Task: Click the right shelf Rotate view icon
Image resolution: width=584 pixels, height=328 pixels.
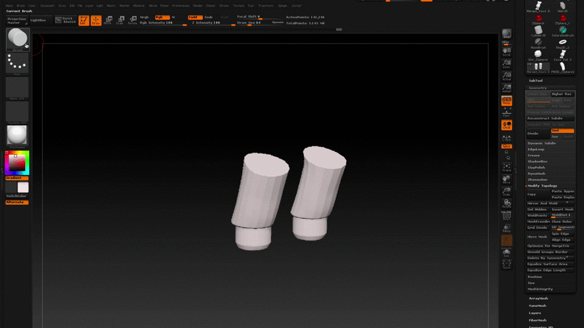Action: click(507, 203)
